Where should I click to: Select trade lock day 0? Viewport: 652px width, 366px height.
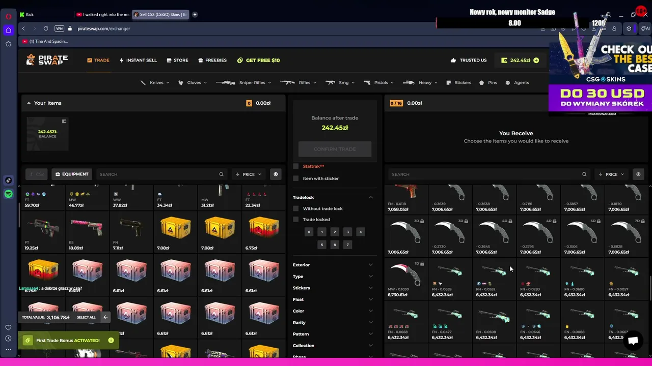pos(309,232)
